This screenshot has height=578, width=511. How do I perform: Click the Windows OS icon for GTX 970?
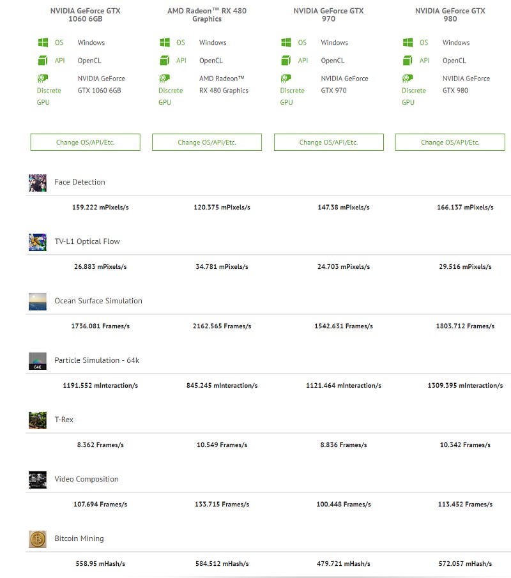(286, 42)
